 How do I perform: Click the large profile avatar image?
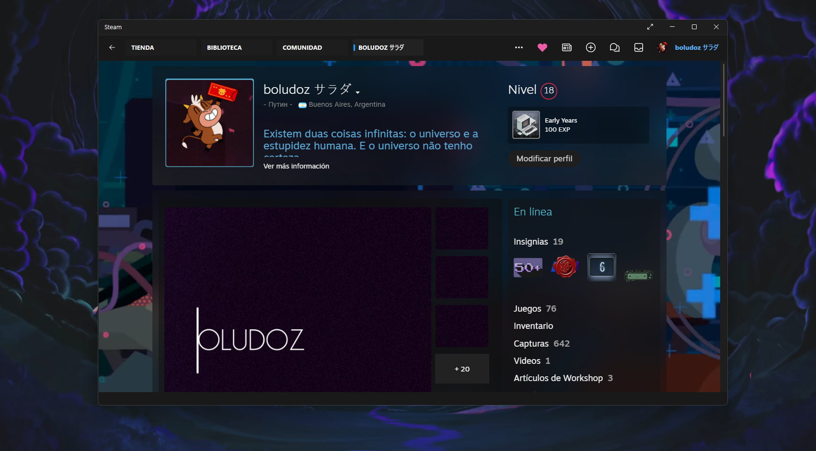pos(209,123)
